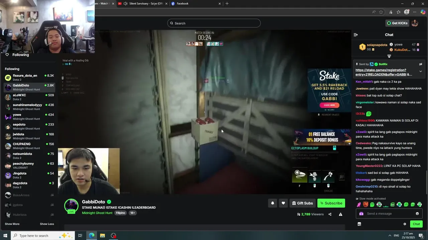Open sepdoto channel in sidebar
The width and height of the screenshot is (428, 240).
(x=29, y=126)
